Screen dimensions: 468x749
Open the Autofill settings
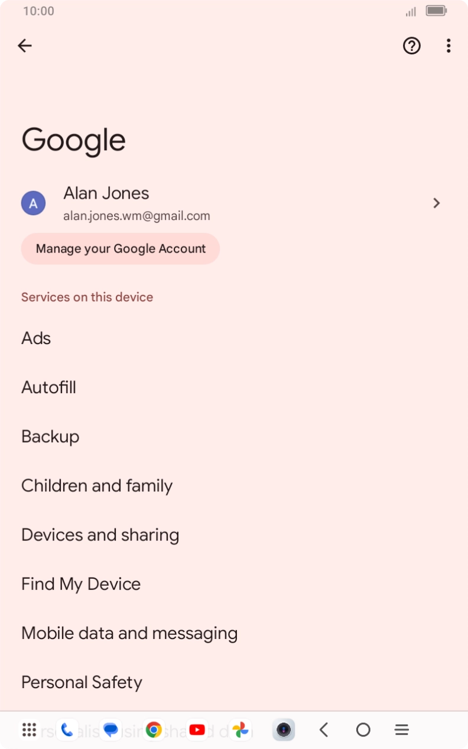click(48, 387)
